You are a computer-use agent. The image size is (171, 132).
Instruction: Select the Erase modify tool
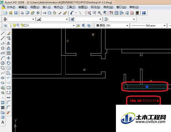[x=9, y=33]
